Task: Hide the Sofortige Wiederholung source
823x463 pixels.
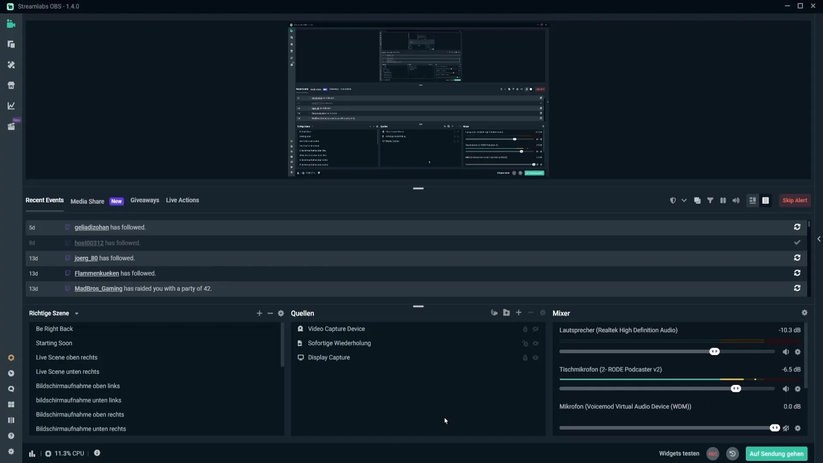Action: pyautogui.click(x=536, y=343)
